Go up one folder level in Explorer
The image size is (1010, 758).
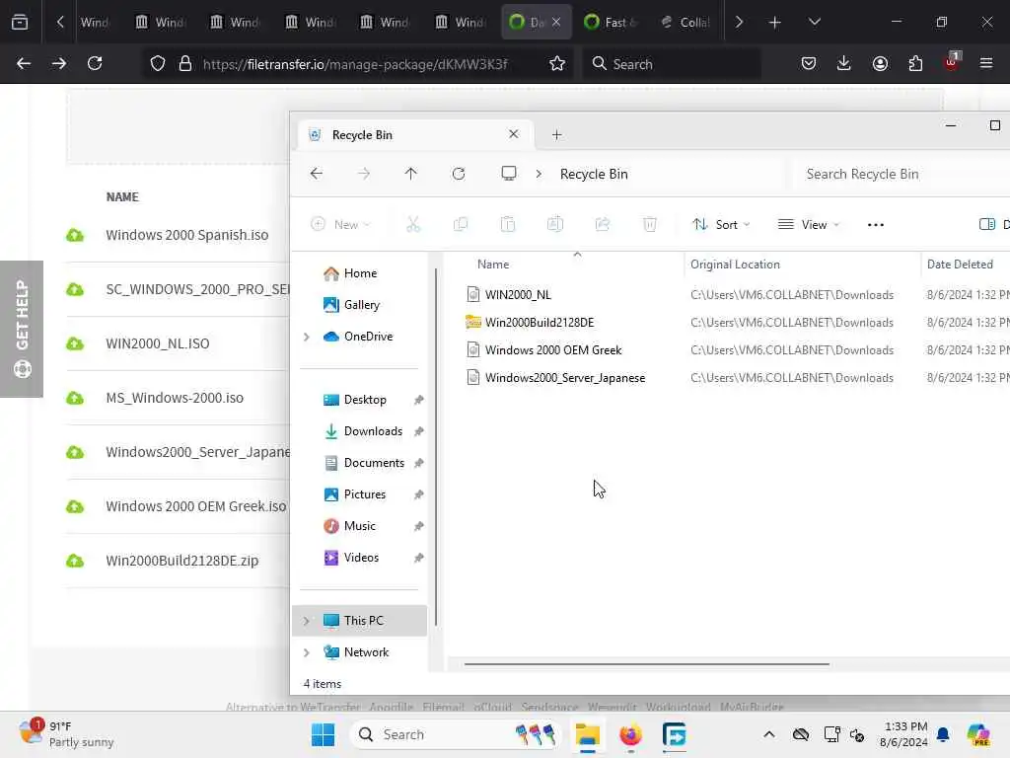tap(410, 174)
